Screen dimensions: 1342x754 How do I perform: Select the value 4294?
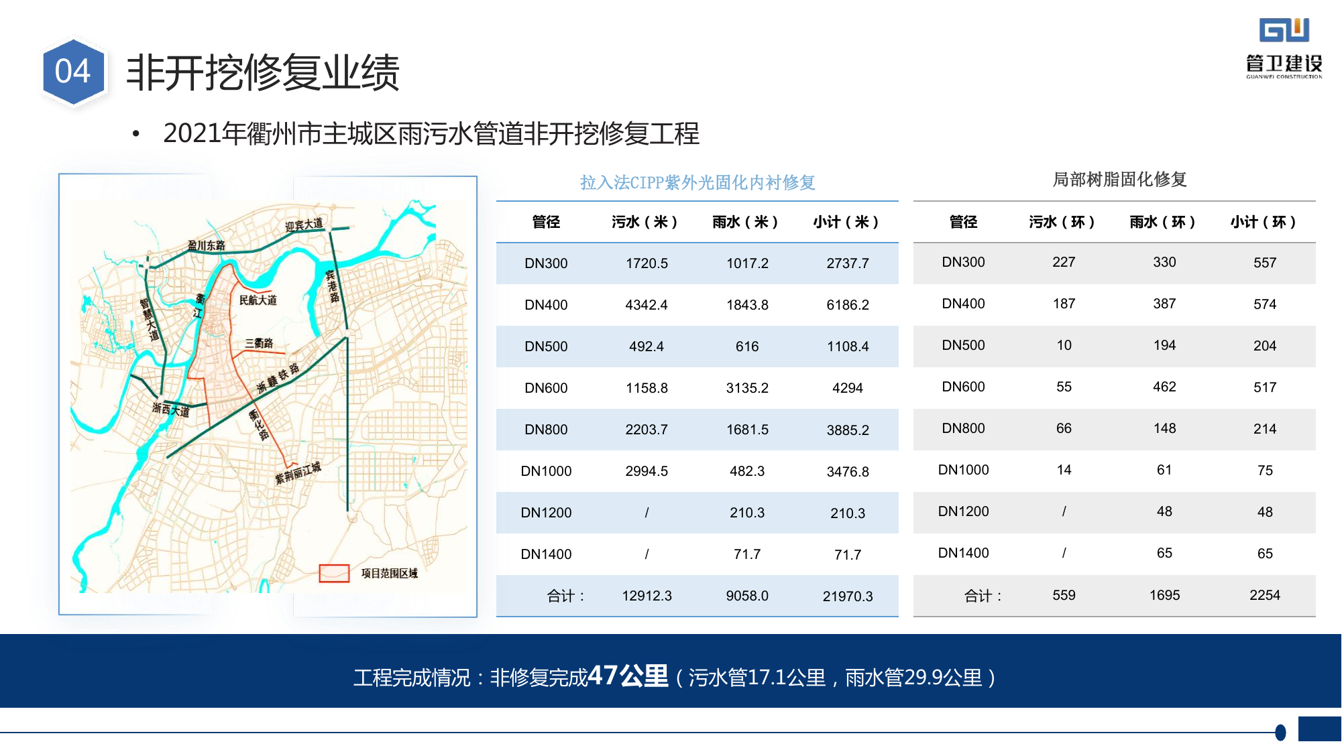(x=848, y=388)
